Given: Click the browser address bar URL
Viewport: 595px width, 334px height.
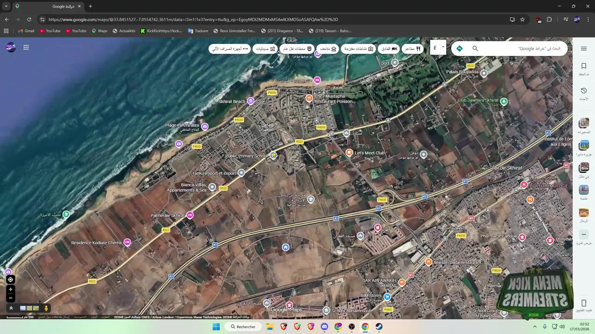Looking at the screenshot, I should [x=193, y=19].
